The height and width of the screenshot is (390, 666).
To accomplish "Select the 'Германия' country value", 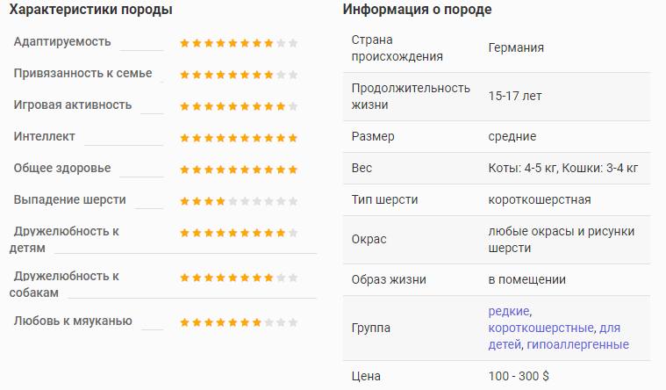I will click(516, 47).
